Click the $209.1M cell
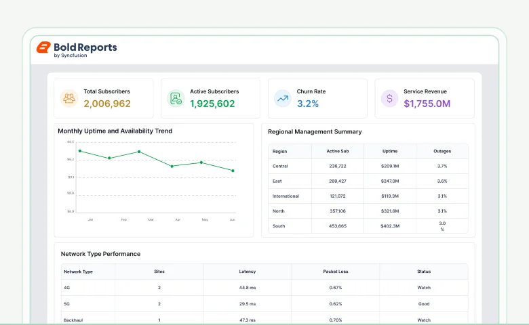The width and height of the screenshot is (529, 325). (390, 167)
